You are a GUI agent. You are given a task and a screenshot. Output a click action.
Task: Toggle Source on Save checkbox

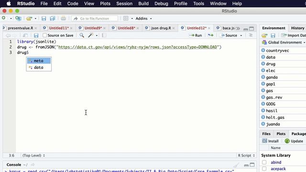tap(44, 35)
